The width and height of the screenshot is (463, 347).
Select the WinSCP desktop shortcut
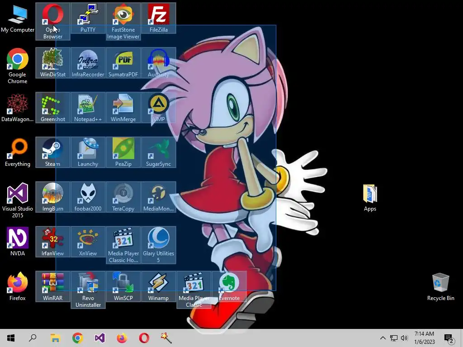pos(123,286)
